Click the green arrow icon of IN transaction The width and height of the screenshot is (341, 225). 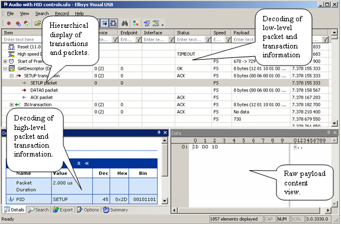18,105
